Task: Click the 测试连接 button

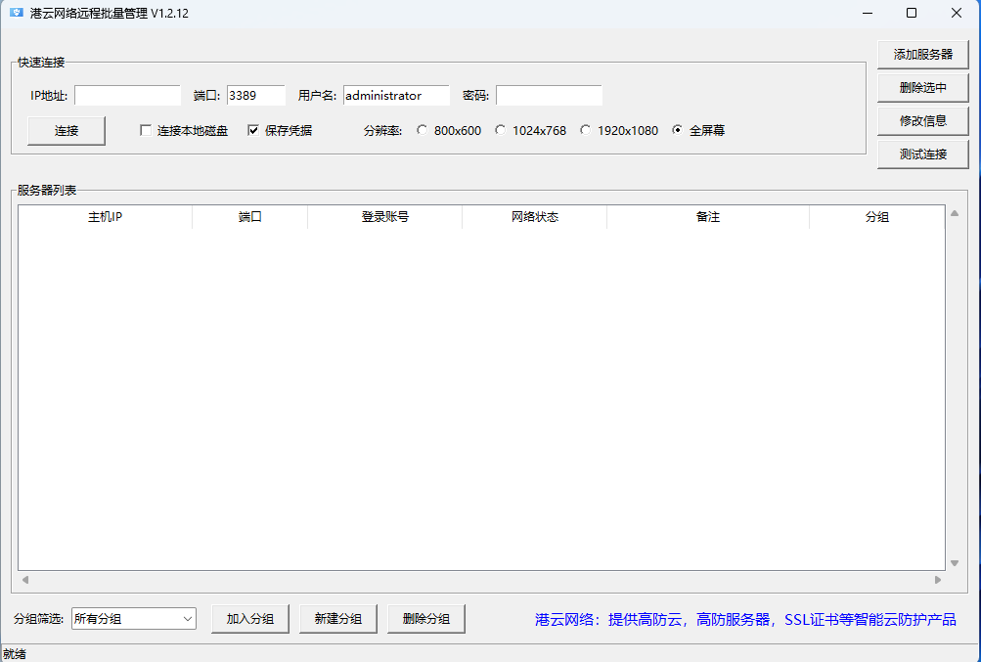Action: click(x=920, y=154)
